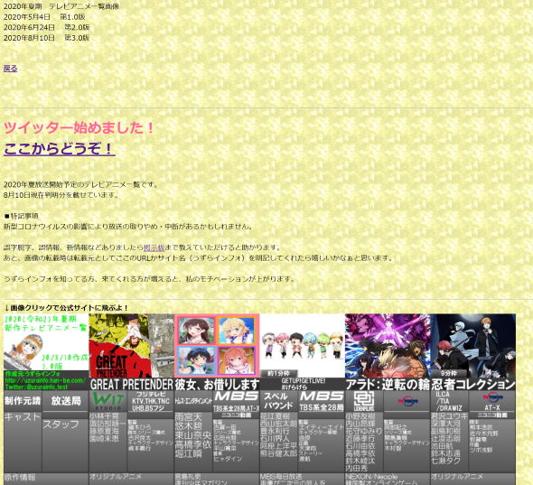Screen dimensions: 533x485
Task: Click the 2020年8月10日 第3.0版 line
Action: point(47,38)
